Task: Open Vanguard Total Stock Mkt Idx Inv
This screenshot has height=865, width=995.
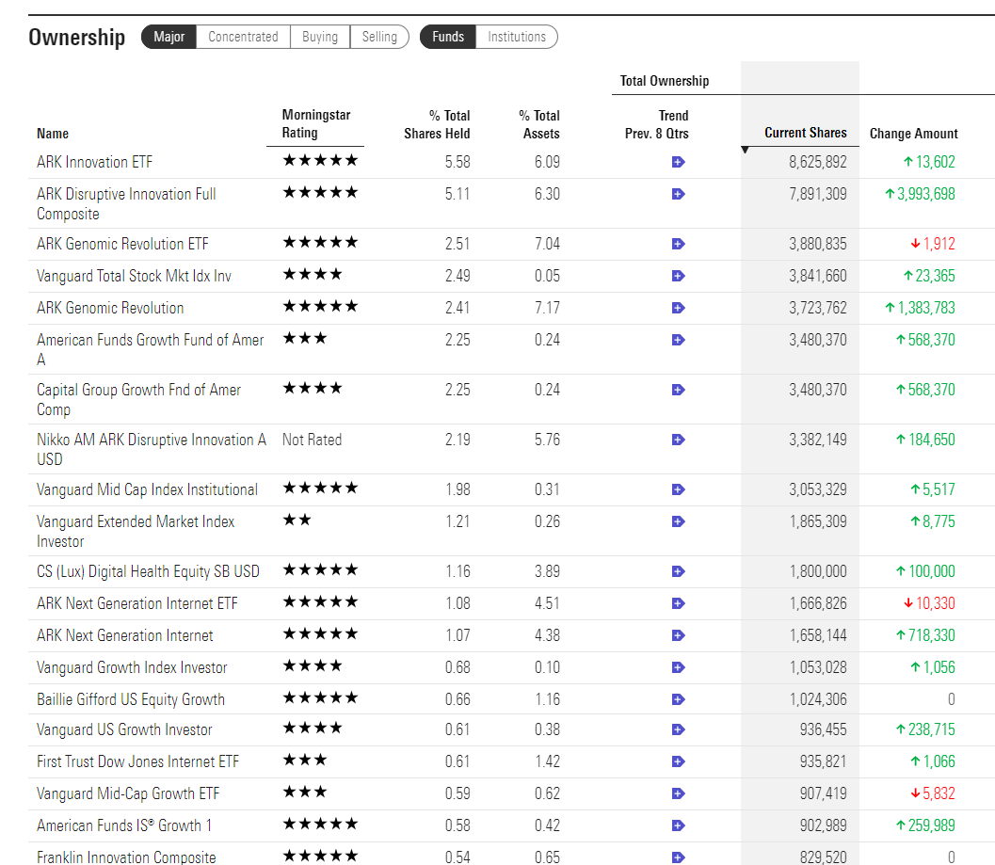Action: (x=134, y=276)
